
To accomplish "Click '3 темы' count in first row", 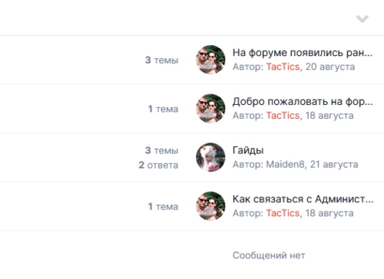I will pos(161,60).
